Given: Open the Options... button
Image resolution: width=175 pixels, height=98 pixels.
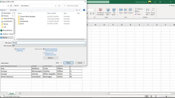Looking at the screenshot, I should (51, 58).
